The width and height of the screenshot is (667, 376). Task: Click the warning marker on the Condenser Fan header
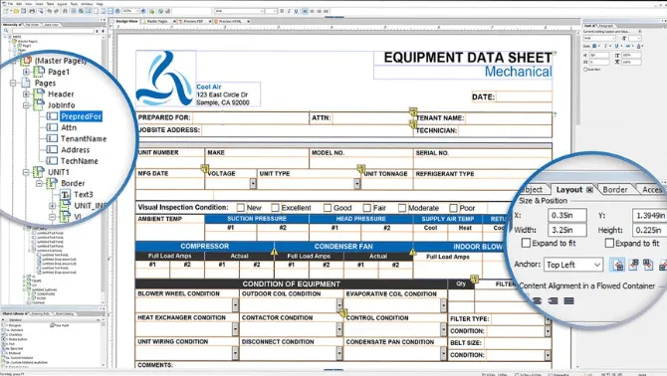coord(275,252)
